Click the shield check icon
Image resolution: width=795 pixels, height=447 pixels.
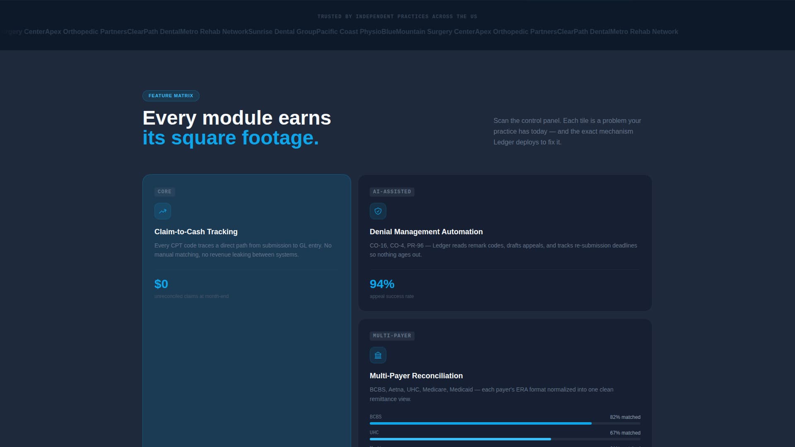(x=378, y=211)
